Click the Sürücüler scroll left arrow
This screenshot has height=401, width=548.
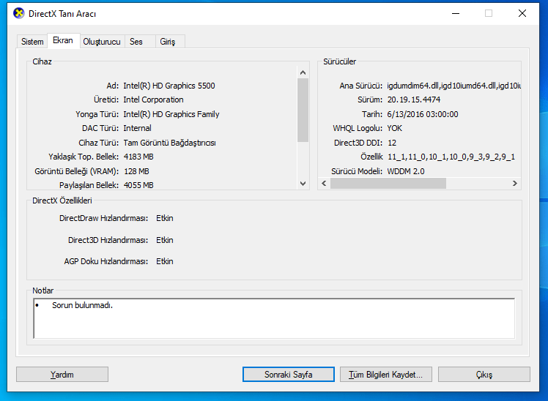[x=324, y=184]
